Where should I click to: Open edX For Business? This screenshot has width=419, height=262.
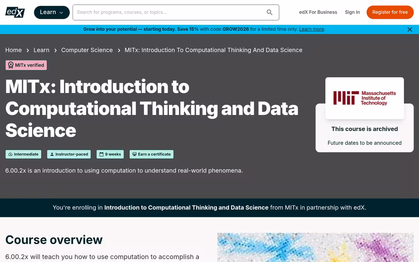click(318, 12)
